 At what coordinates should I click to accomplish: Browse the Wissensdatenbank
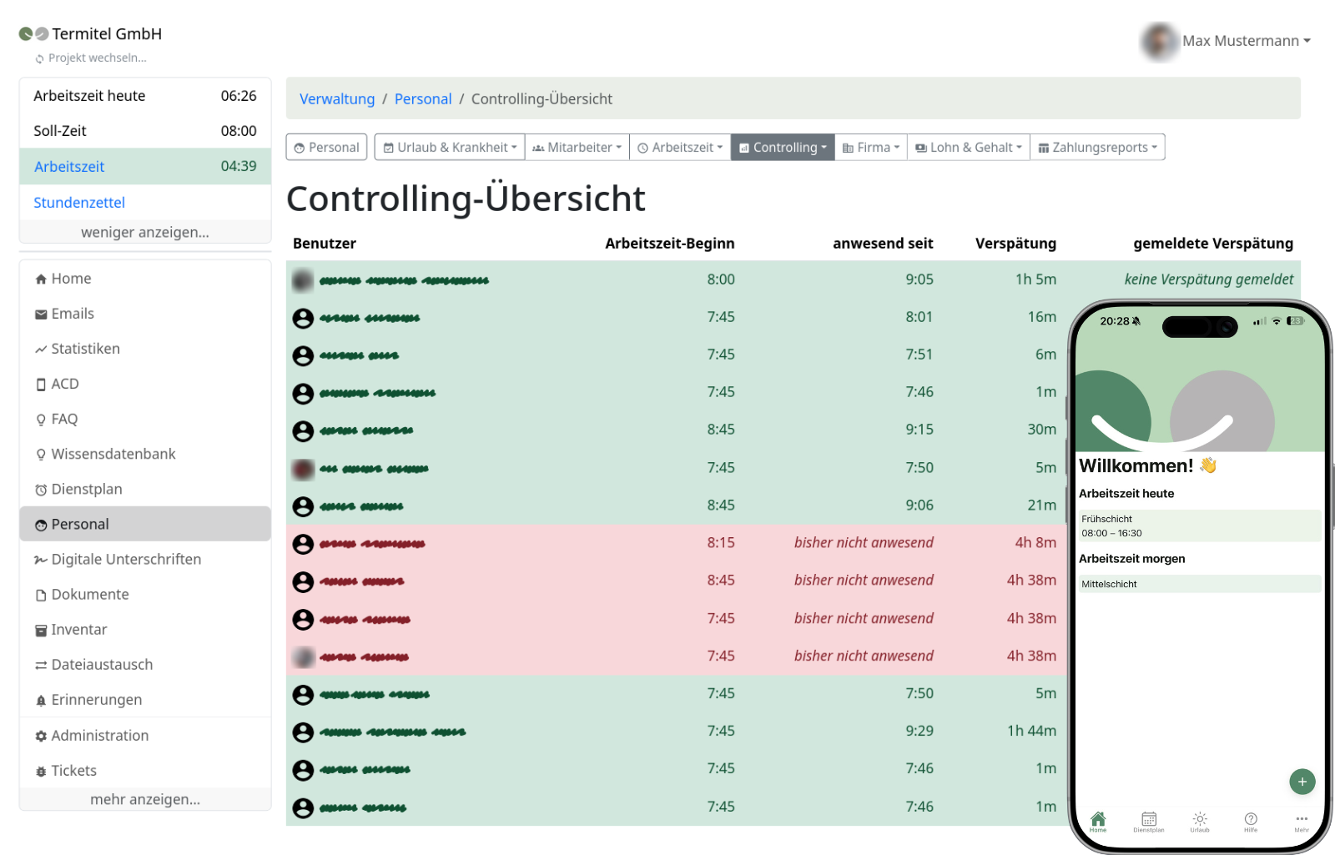[x=113, y=454]
